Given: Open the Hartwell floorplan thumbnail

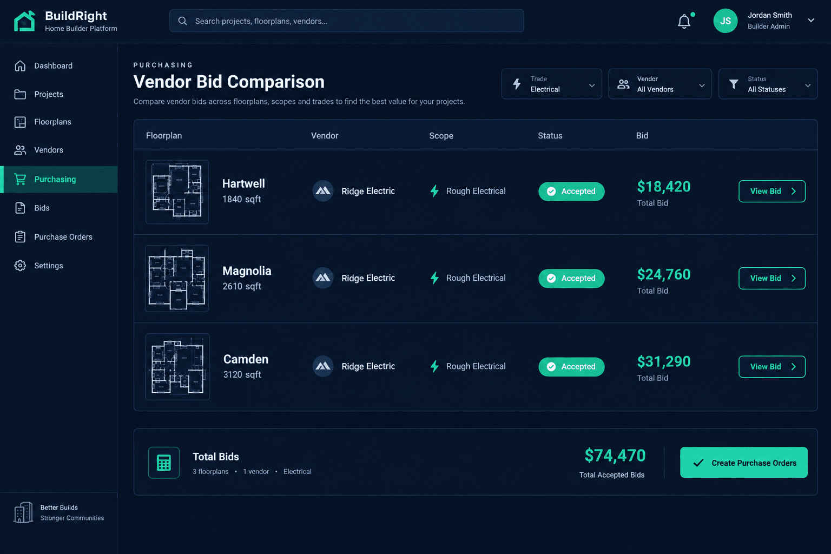Looking at the screenshot, I should tap(177, 192).
